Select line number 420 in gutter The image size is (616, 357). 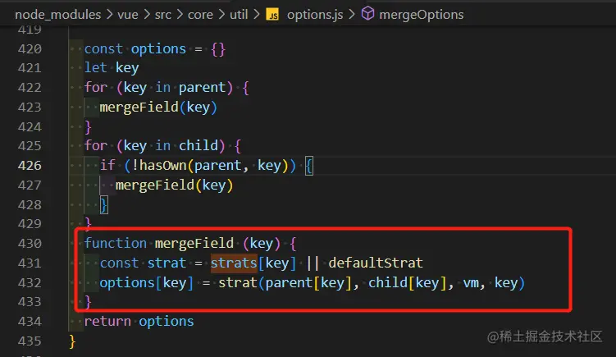[x=29, y=48]
